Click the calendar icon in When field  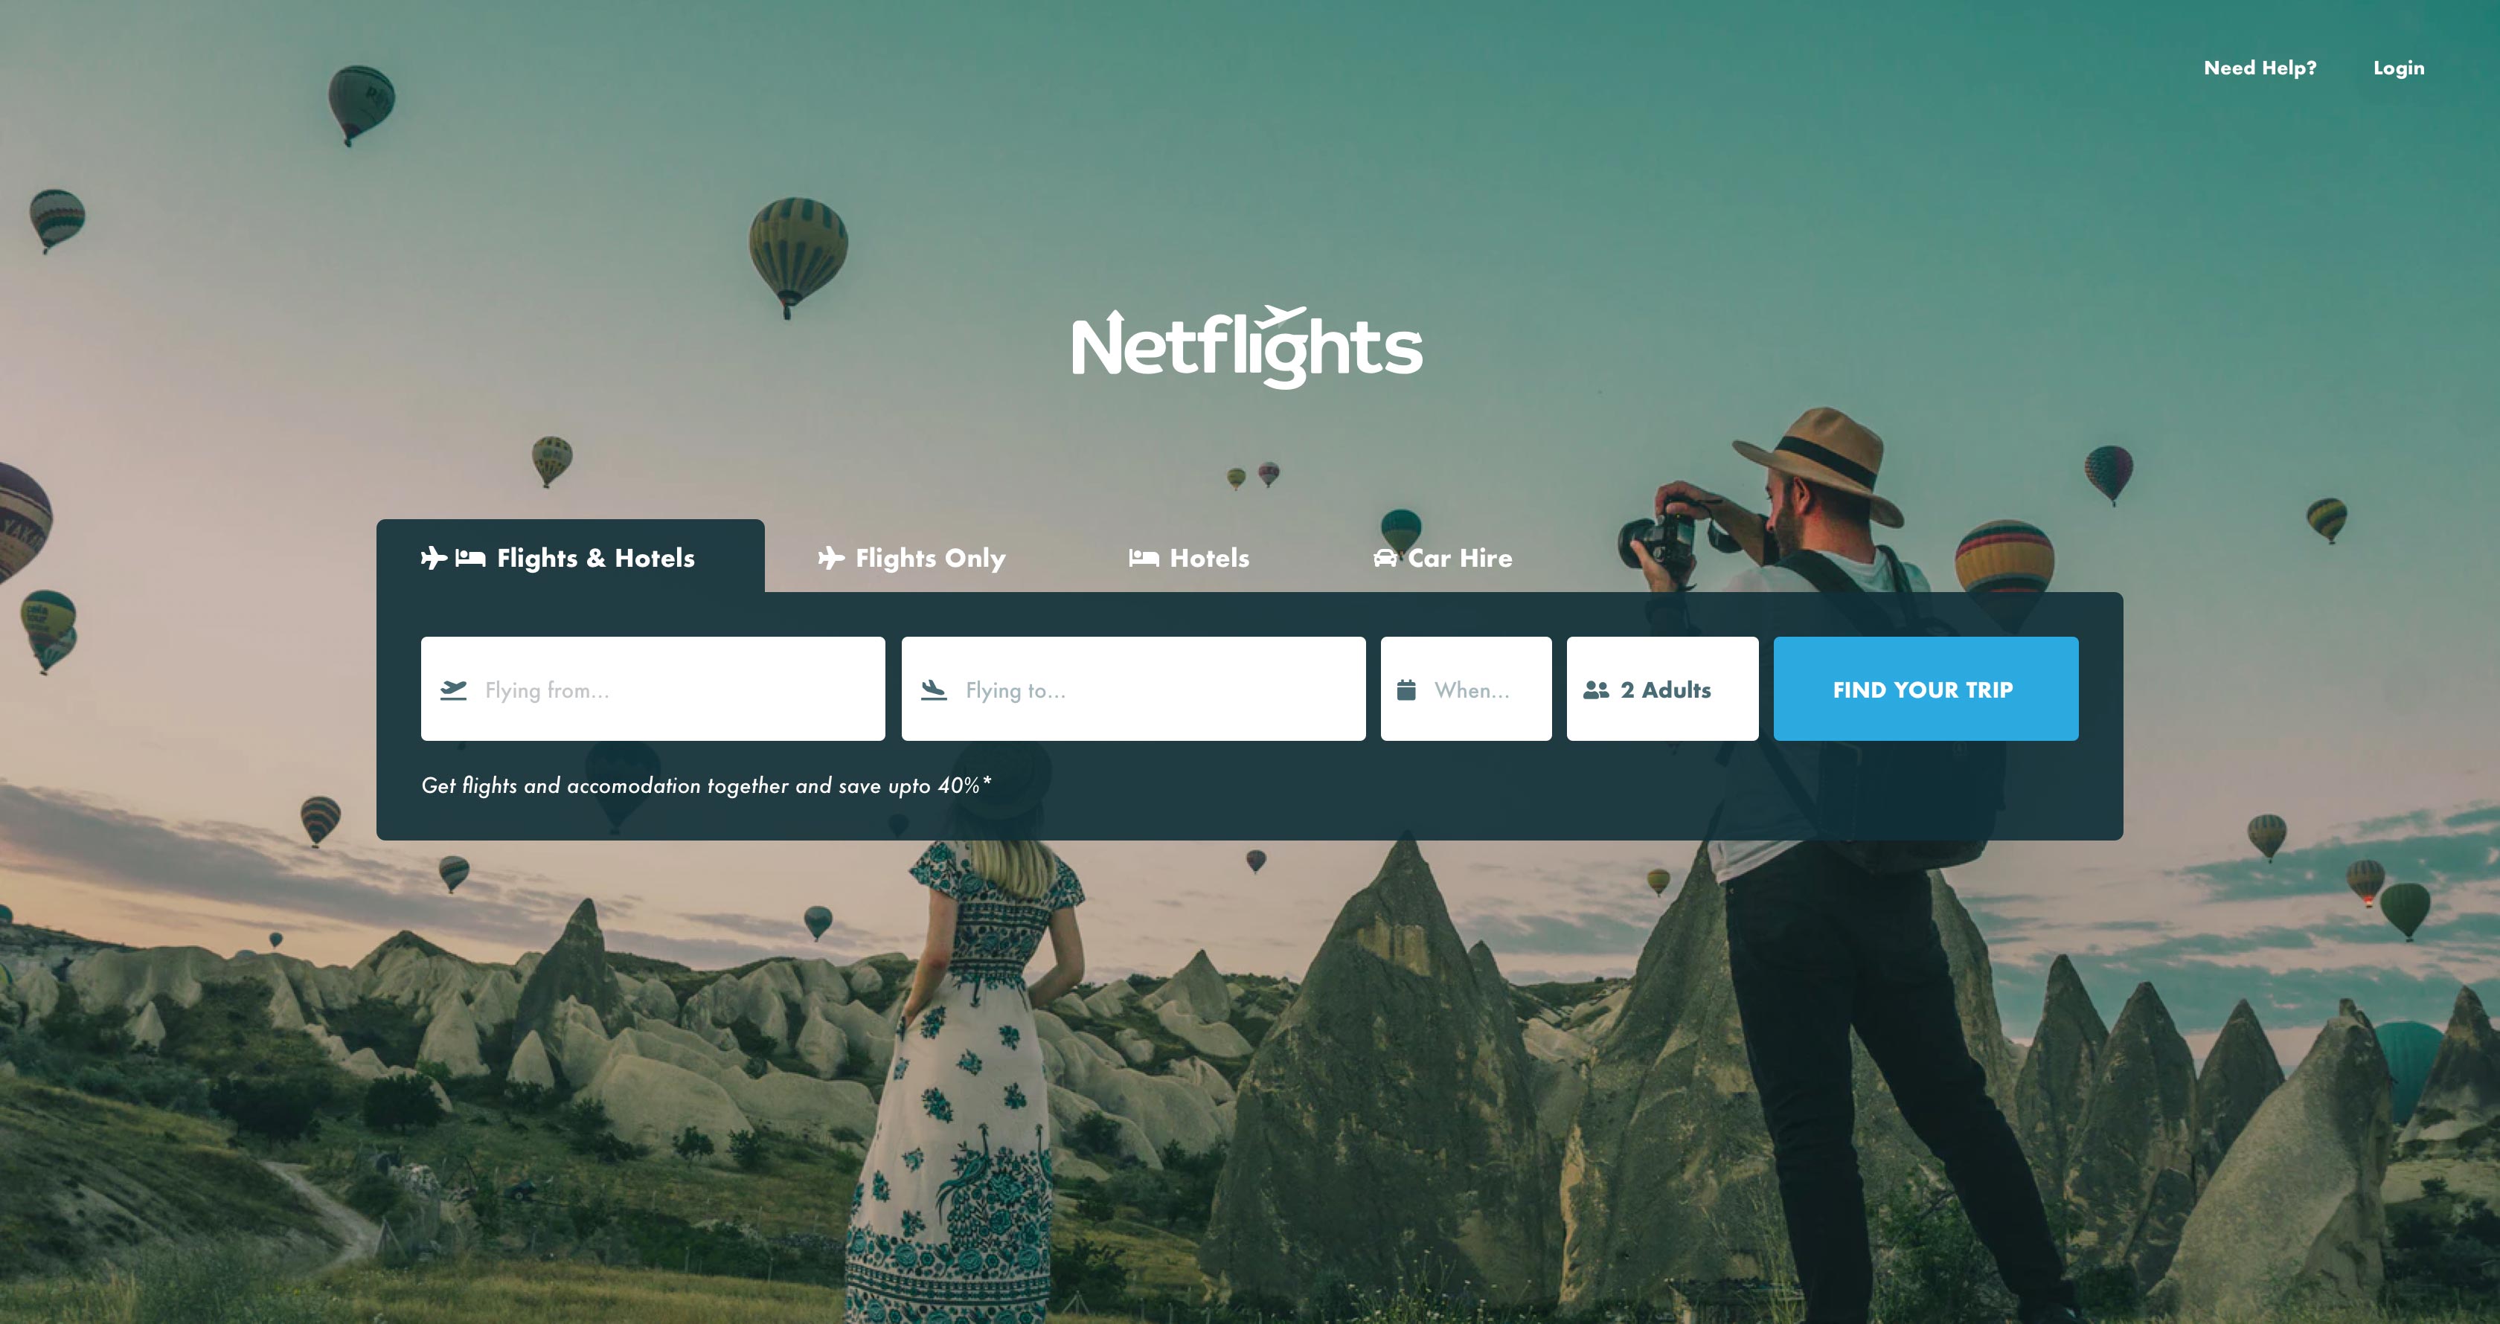tap(1406, 690)
